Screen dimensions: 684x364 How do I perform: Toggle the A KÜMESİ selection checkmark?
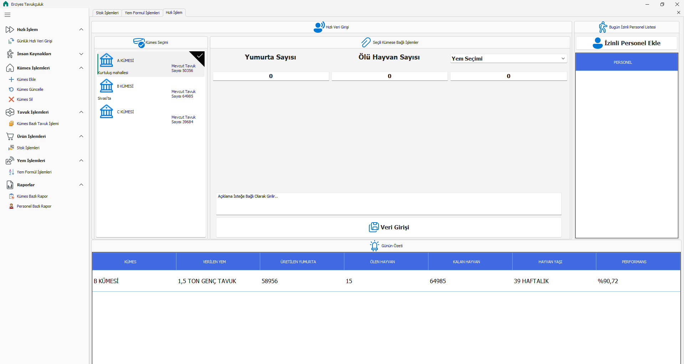[x=200, y=56]
